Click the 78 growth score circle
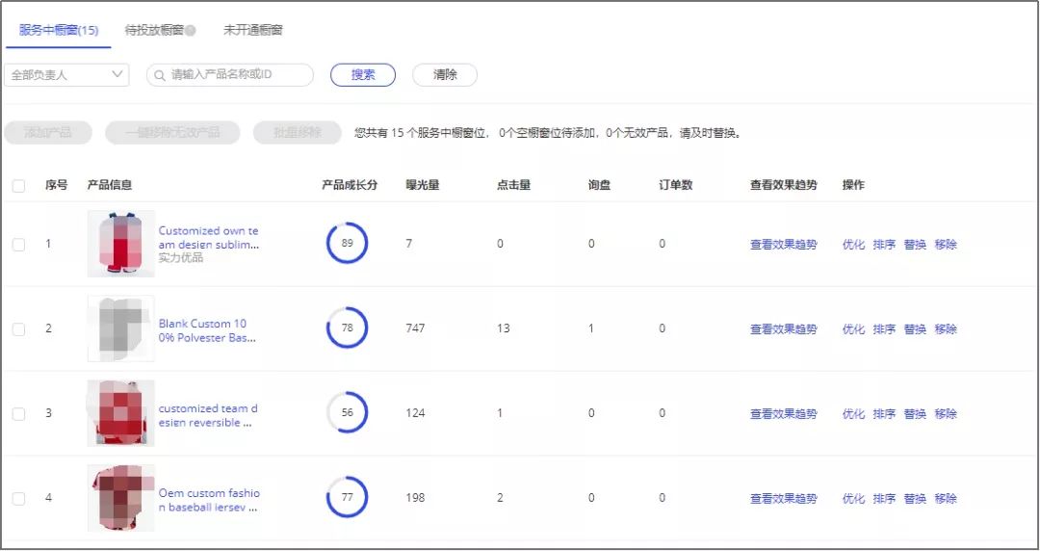 (347, 328)
